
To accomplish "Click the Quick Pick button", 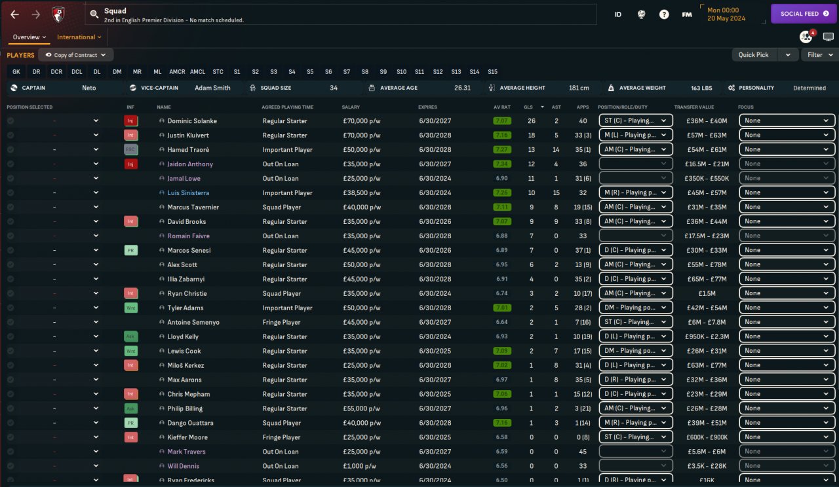I will (x=754, y=55).
